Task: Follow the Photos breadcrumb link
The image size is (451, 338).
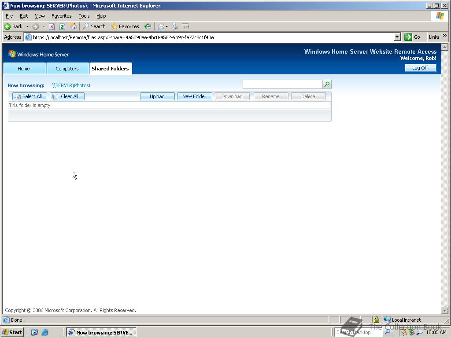Action: 81,85
